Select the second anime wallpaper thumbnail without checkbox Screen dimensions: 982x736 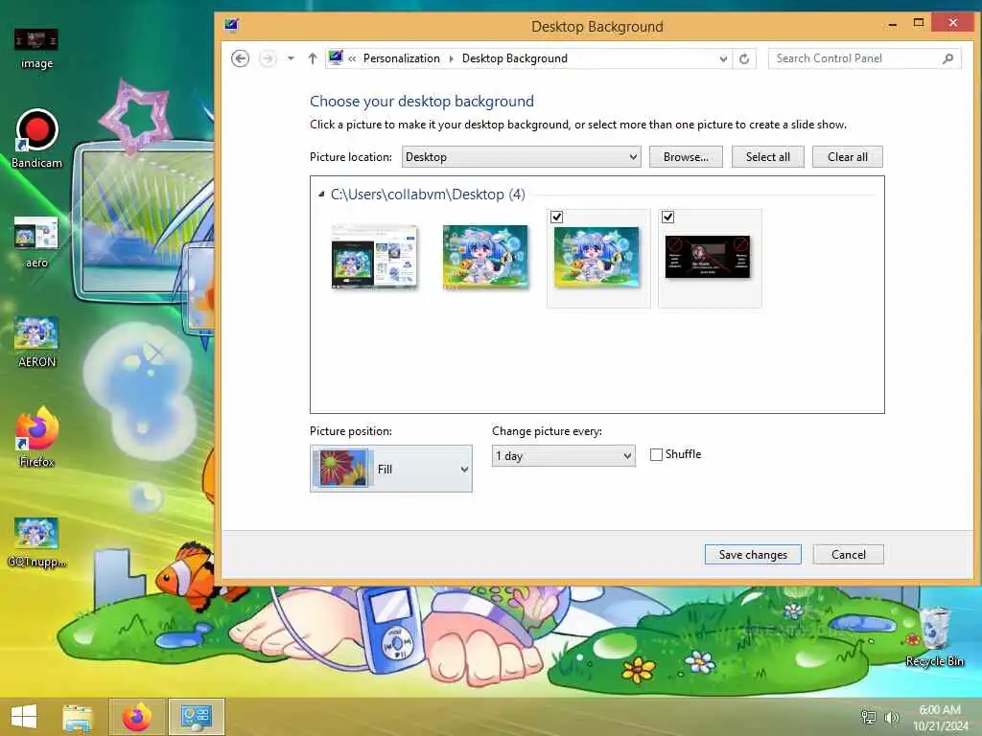pos(485,257)
